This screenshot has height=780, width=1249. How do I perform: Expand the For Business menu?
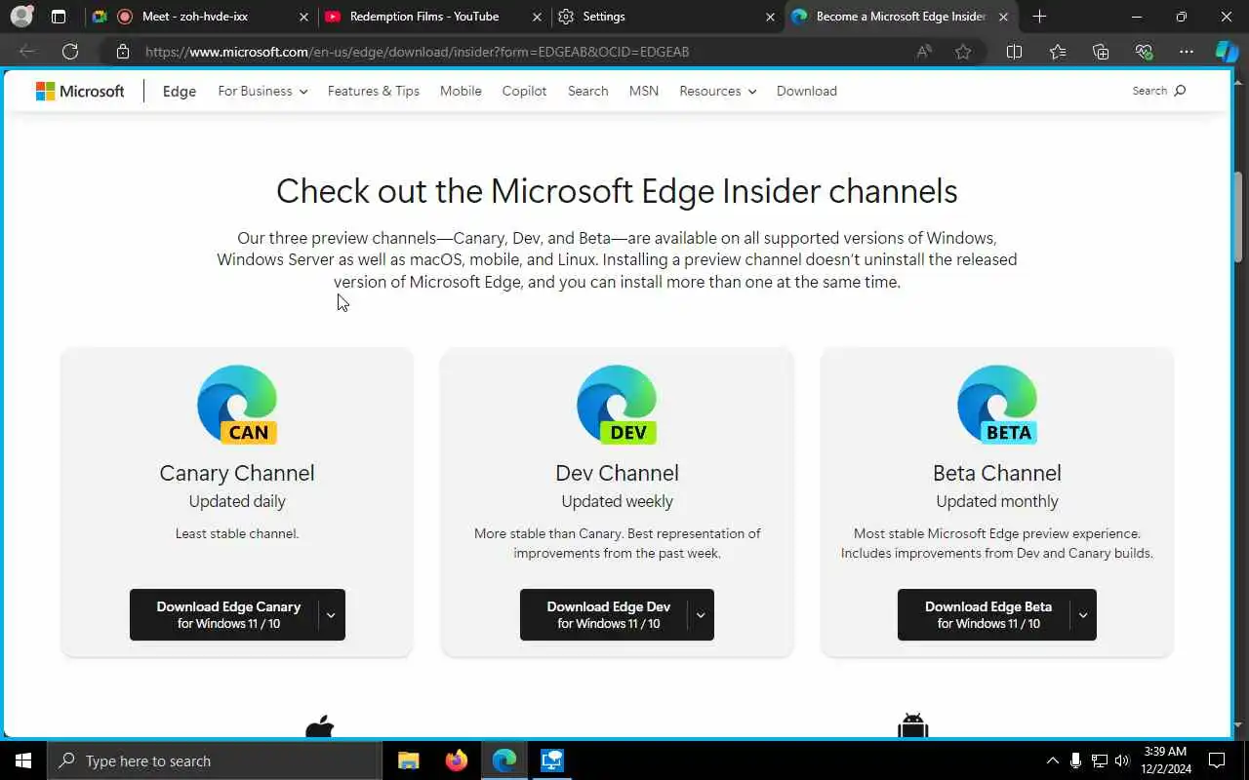(x=262, y=91)
